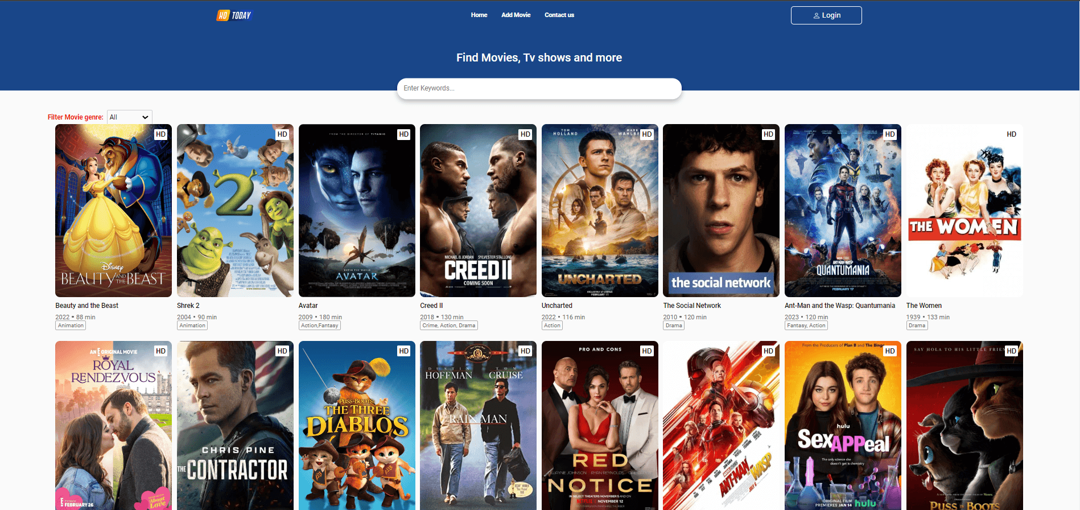Open Ant-Man Quantumania poster
Screen dimensions: 1080x510
pos(843,211)
